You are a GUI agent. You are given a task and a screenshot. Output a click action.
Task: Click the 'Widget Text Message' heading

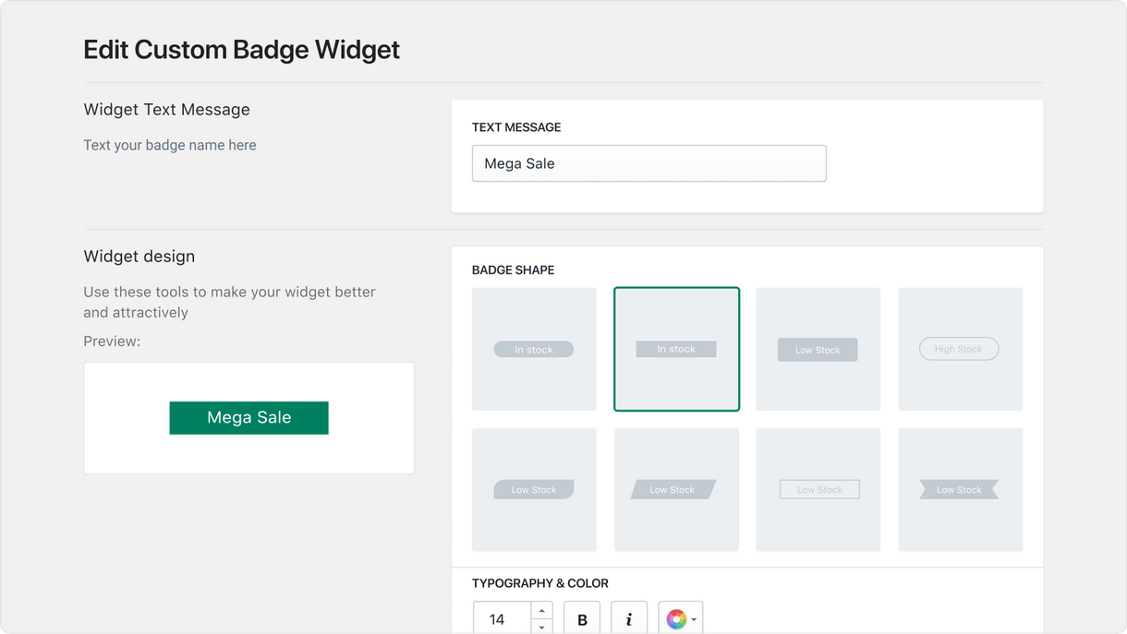(167, 109)
